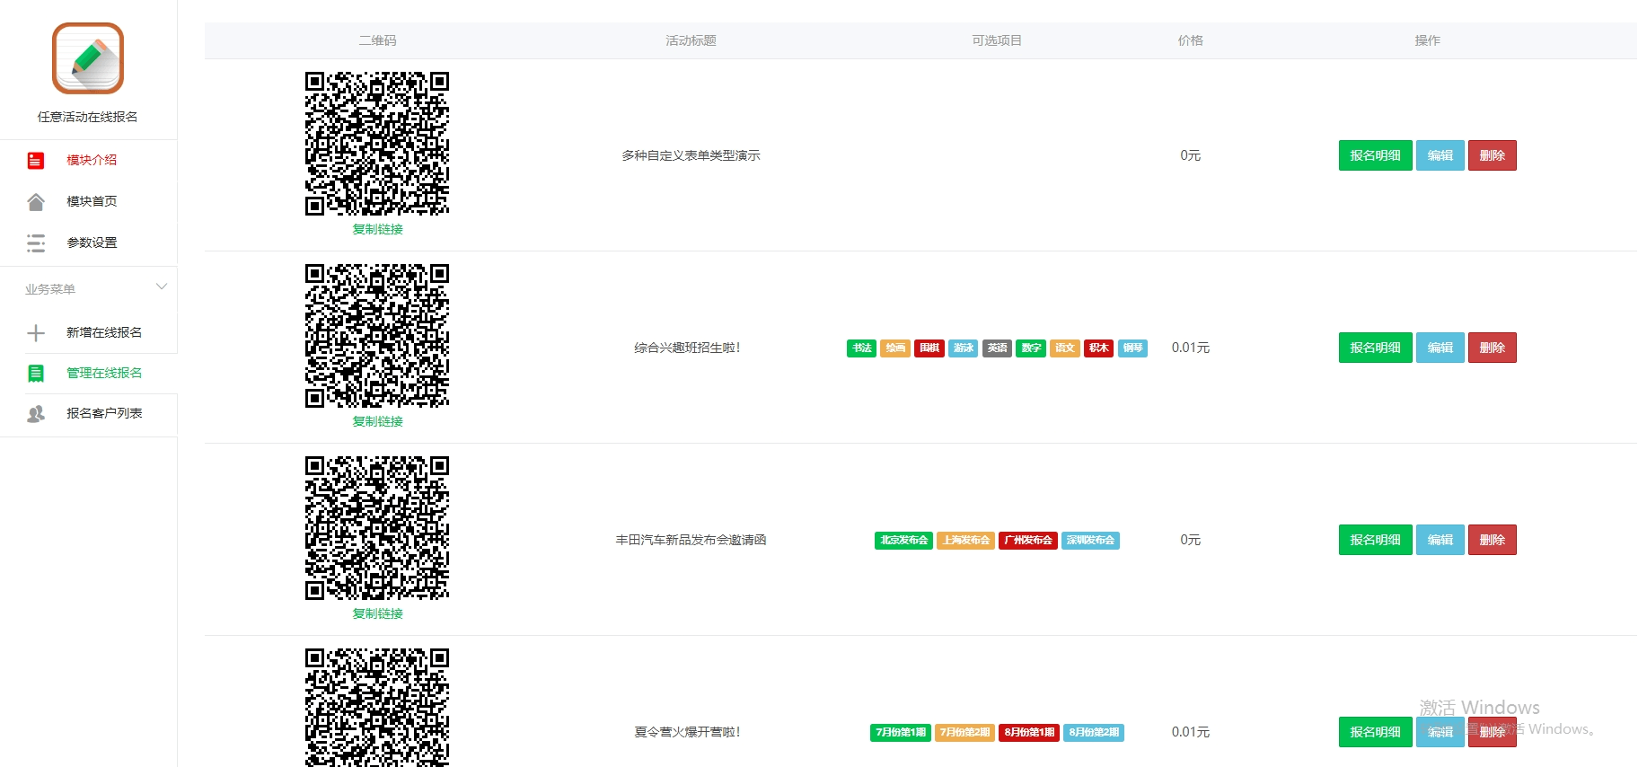Copy link under the 丰田汽车 QR code
The image size is (1647, 767).
377,614
